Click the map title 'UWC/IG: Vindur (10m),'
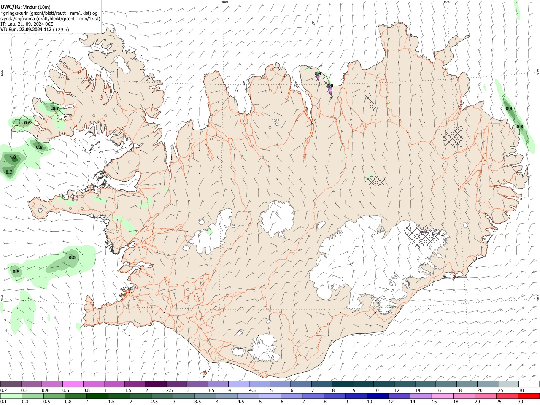 [26, 7]
